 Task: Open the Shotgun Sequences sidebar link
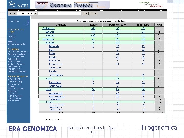tap(17, 71)
